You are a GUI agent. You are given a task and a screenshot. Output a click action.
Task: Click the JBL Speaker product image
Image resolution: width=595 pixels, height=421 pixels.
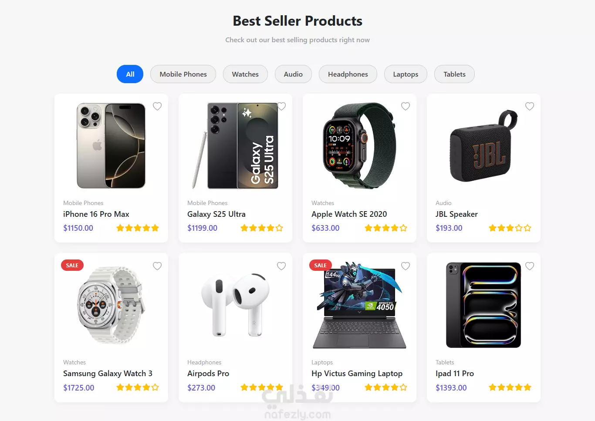483,146
